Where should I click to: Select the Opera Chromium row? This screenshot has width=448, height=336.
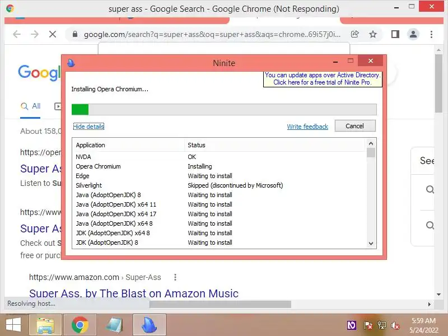coord(219,166)
